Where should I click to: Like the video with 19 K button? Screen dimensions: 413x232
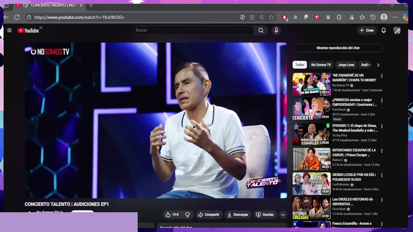click(172, 215)
